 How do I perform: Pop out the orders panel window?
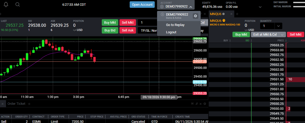197,104
